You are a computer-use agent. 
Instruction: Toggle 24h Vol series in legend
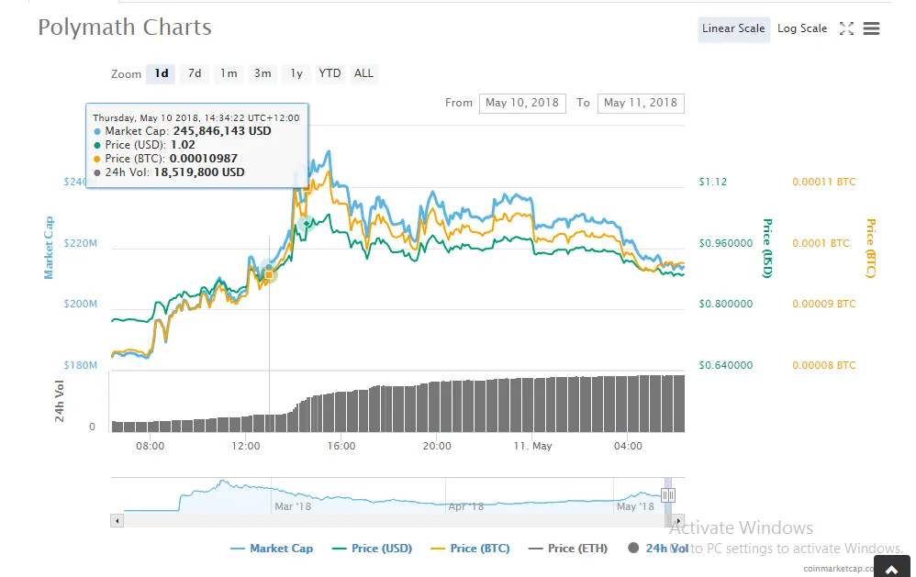click(658, 549)
